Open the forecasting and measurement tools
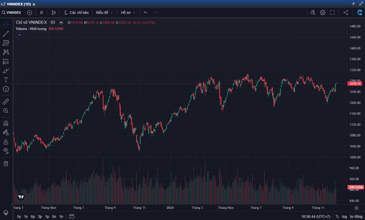This screenshot has height=220, width=365. tap(6, 61)
